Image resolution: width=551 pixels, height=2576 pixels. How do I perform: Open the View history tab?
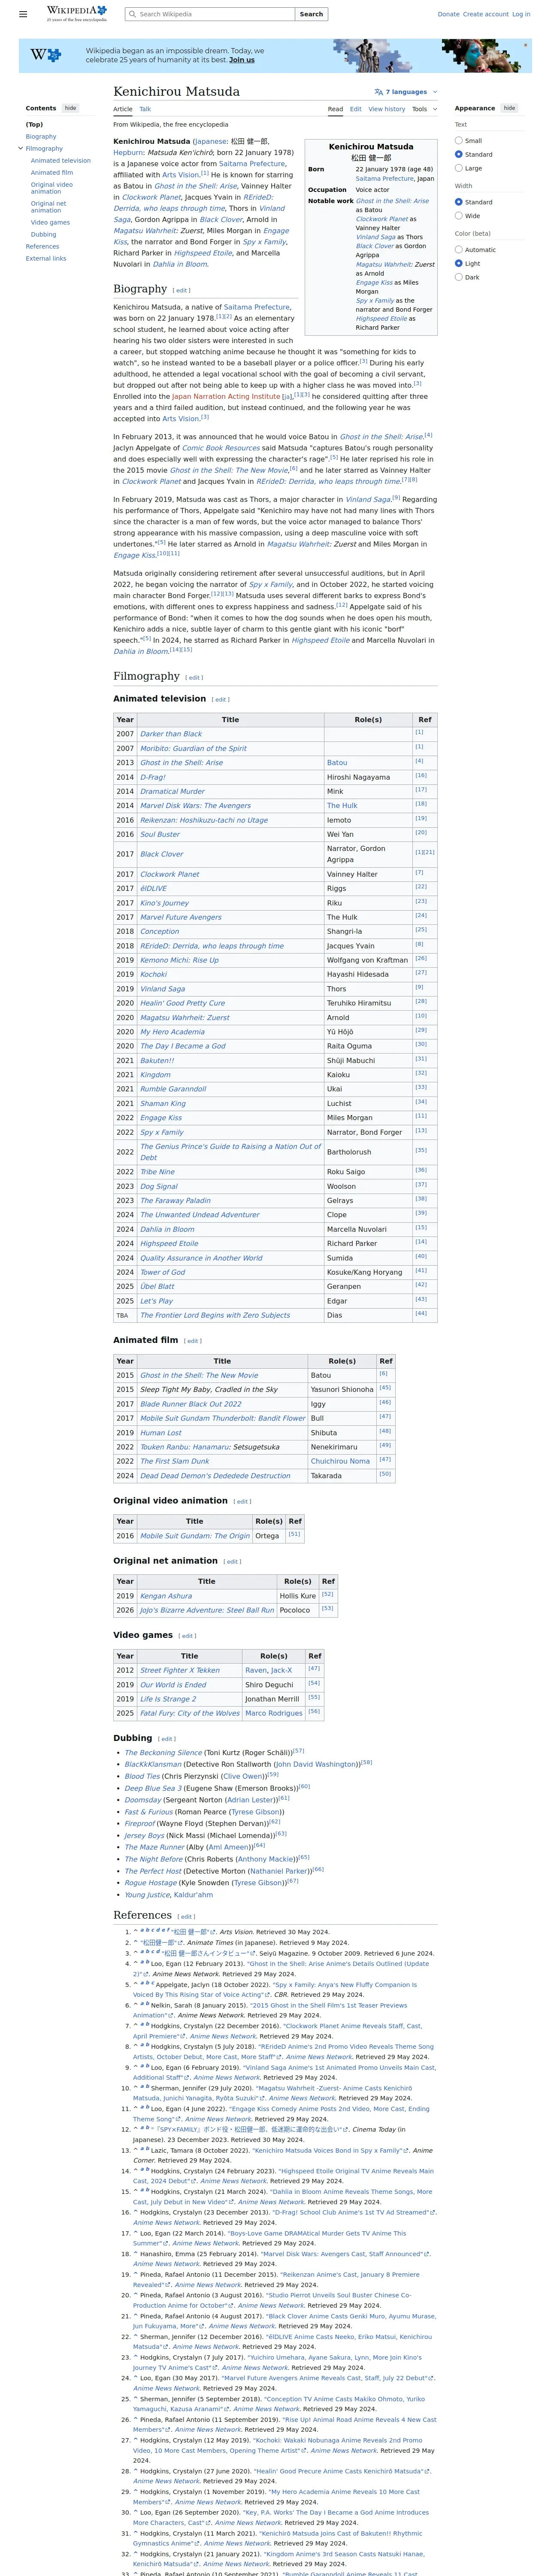click(387, 109)
